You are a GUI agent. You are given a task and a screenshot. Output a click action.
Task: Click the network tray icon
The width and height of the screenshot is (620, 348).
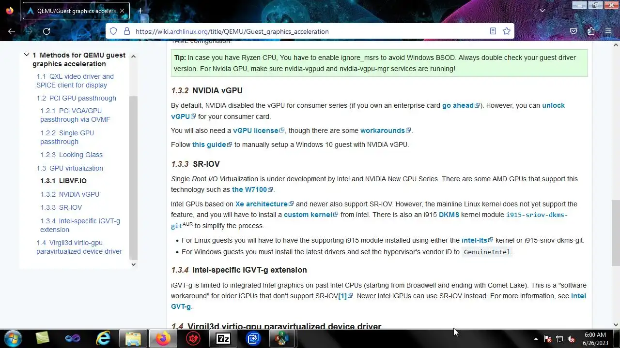(559, 339)
